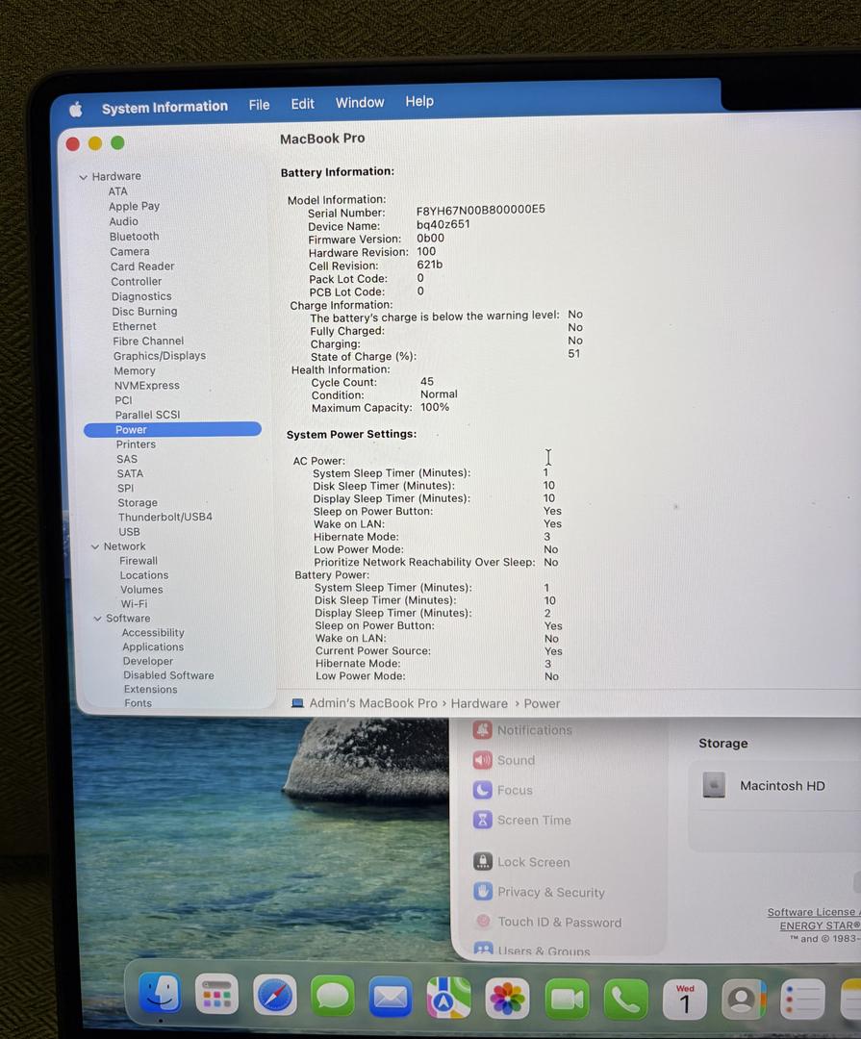Select Graphics/Displays in the sidebar
This screenshot has width=861, height=1039.
[x=159, y=356]
